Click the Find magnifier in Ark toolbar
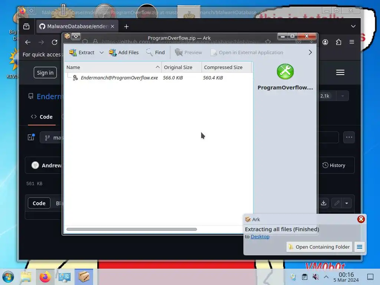Viewport: 380px width, 285px height. pos(155,52)
